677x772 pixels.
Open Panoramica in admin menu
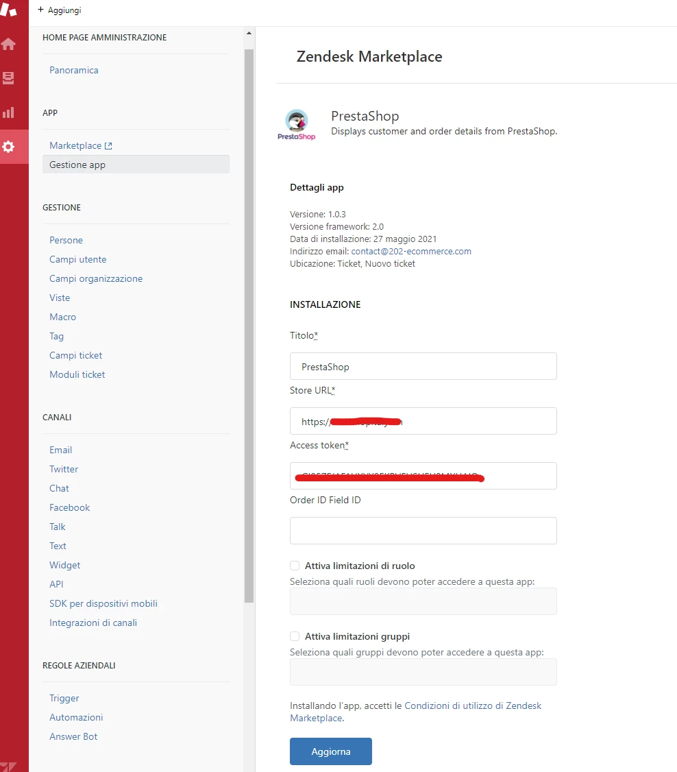pos(74,70)
